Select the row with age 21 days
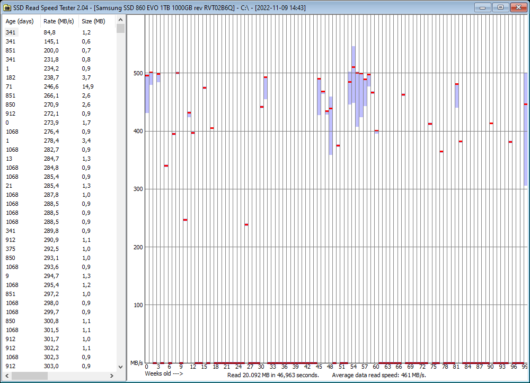Image resolution: width=530 pixels, height=383 pixels. (x=59, y=186)
